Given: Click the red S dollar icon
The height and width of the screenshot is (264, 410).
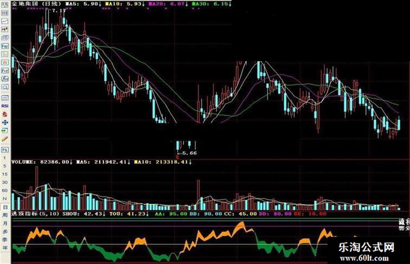Looking at the screenshot, I should coord(5,114).
